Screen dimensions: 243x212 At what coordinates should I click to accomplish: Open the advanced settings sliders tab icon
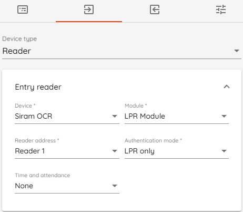221,9
